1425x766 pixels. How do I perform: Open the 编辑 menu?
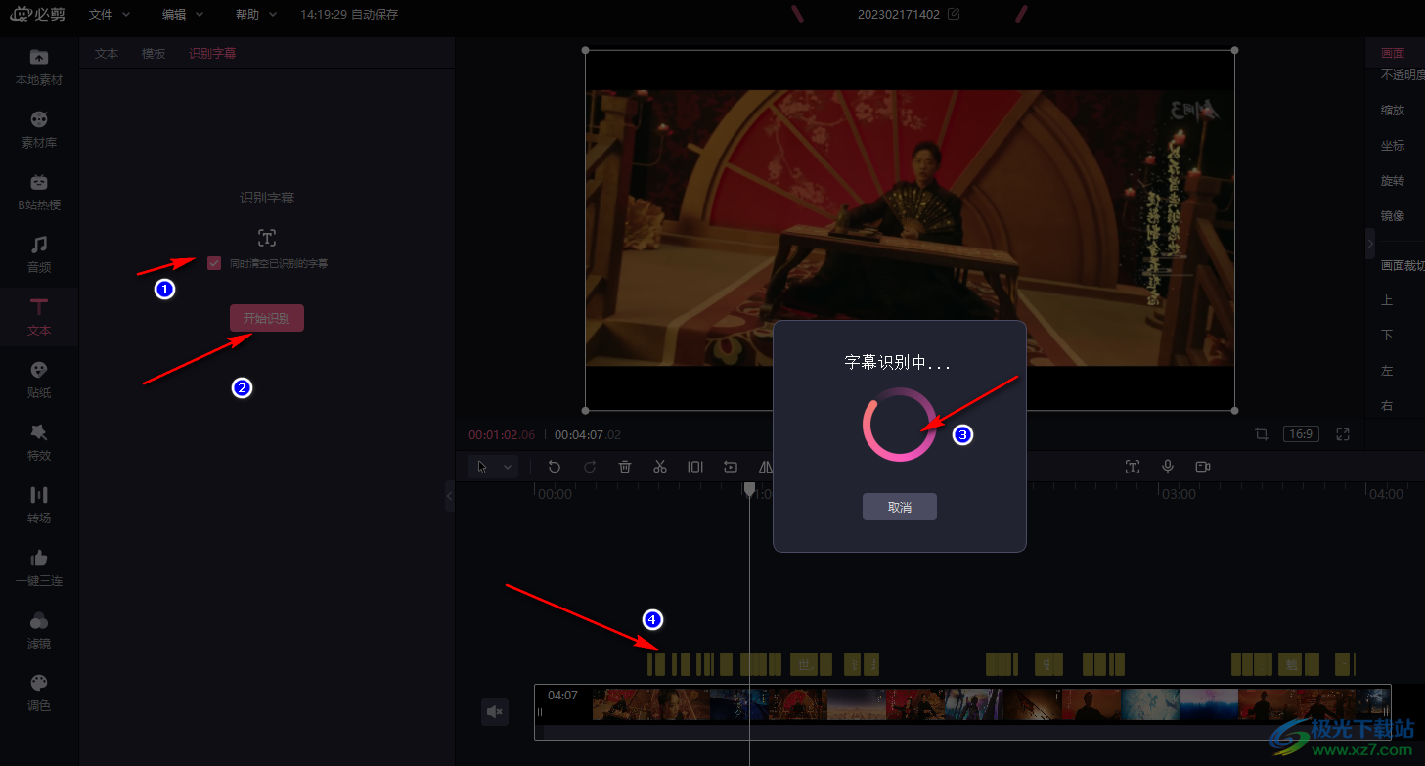click(182, 15)
